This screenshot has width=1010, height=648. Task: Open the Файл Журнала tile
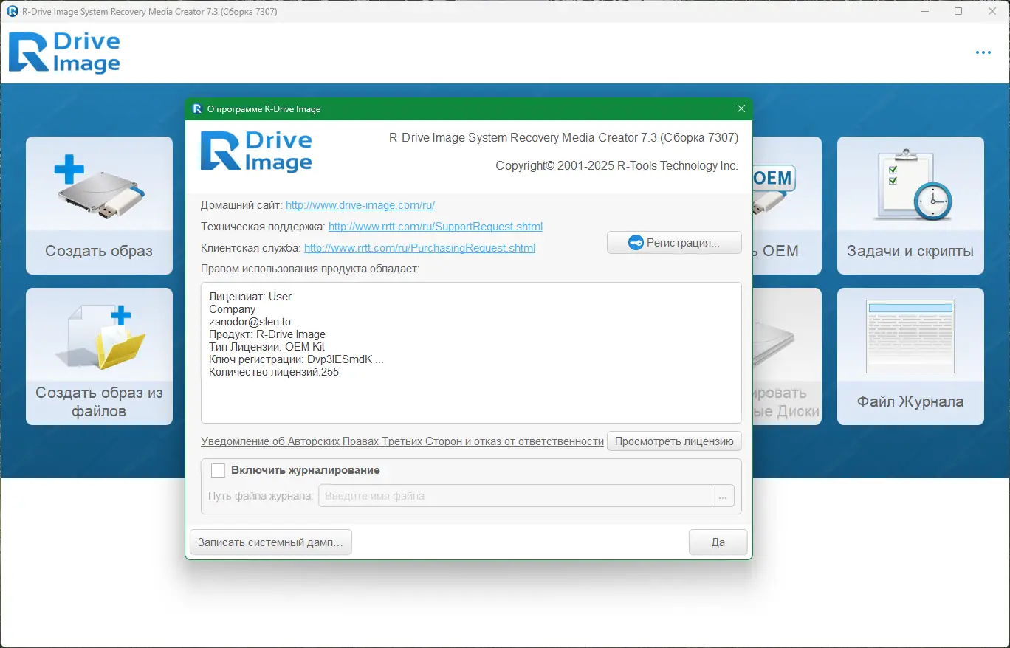910,356
